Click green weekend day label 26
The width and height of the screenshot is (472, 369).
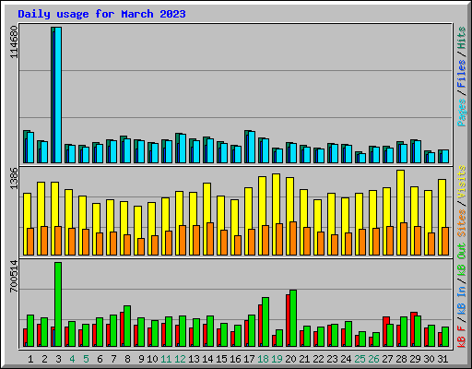373,359
